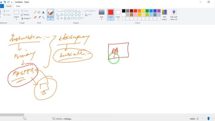Open the Rotate dropdown
Screen dimensions: 215x121
point(26,18)
